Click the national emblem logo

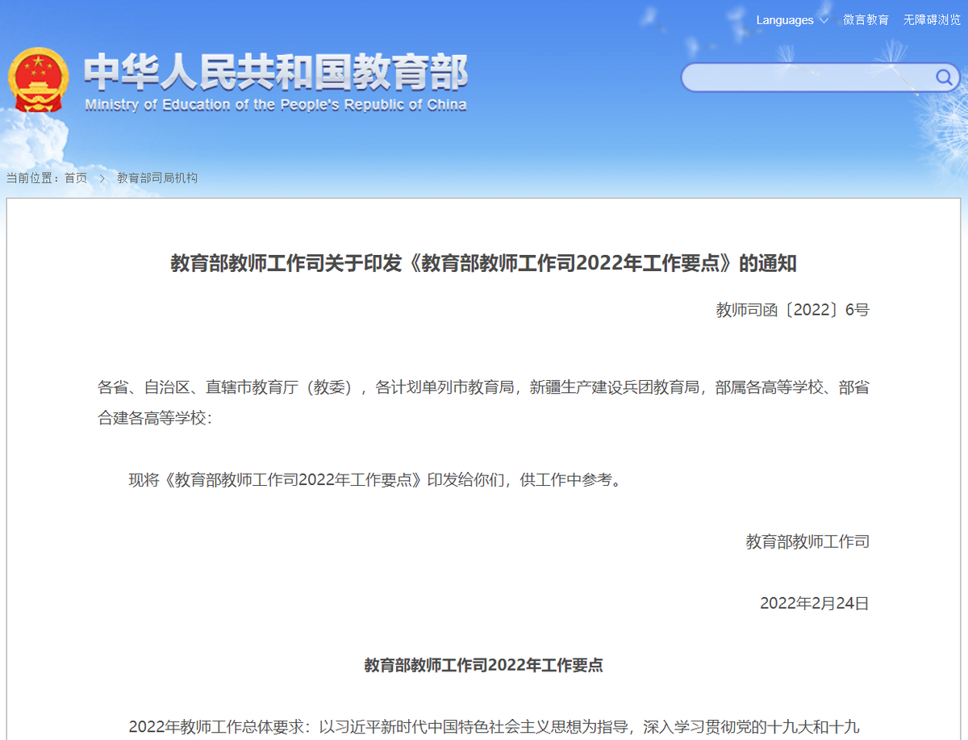(39, 78)
